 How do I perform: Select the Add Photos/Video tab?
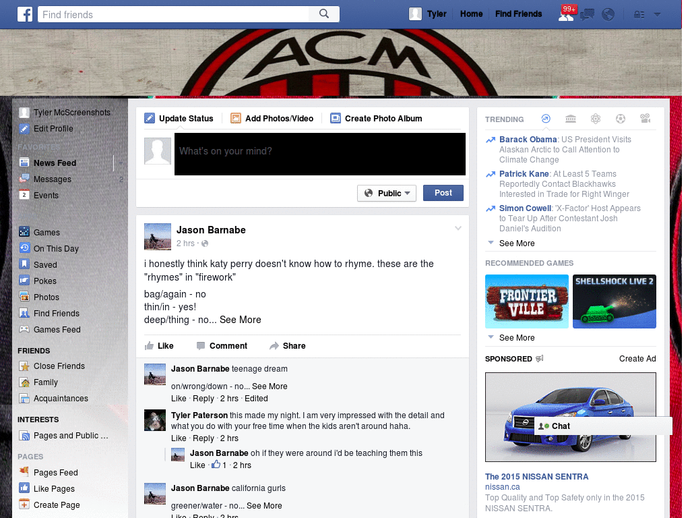click(272, 119)
